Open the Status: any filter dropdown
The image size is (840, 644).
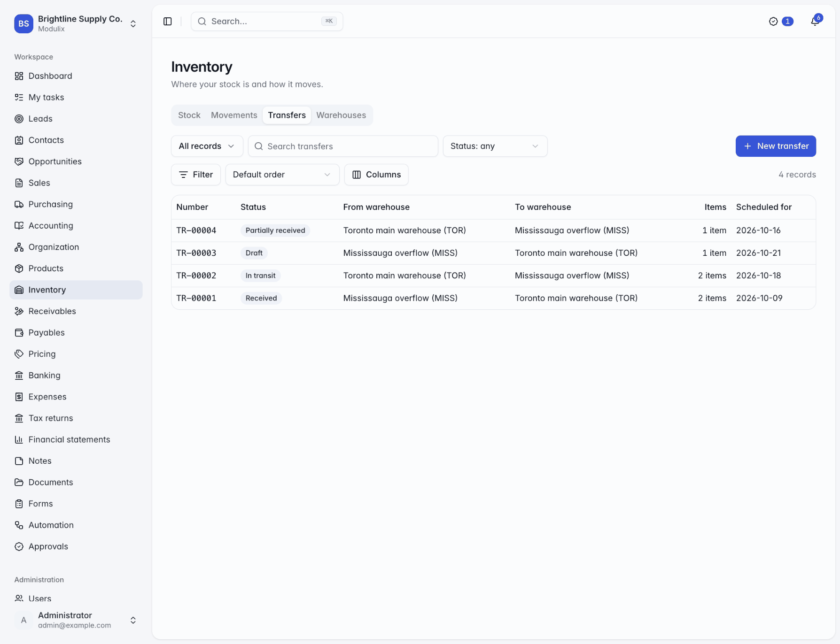coord(495,146)
